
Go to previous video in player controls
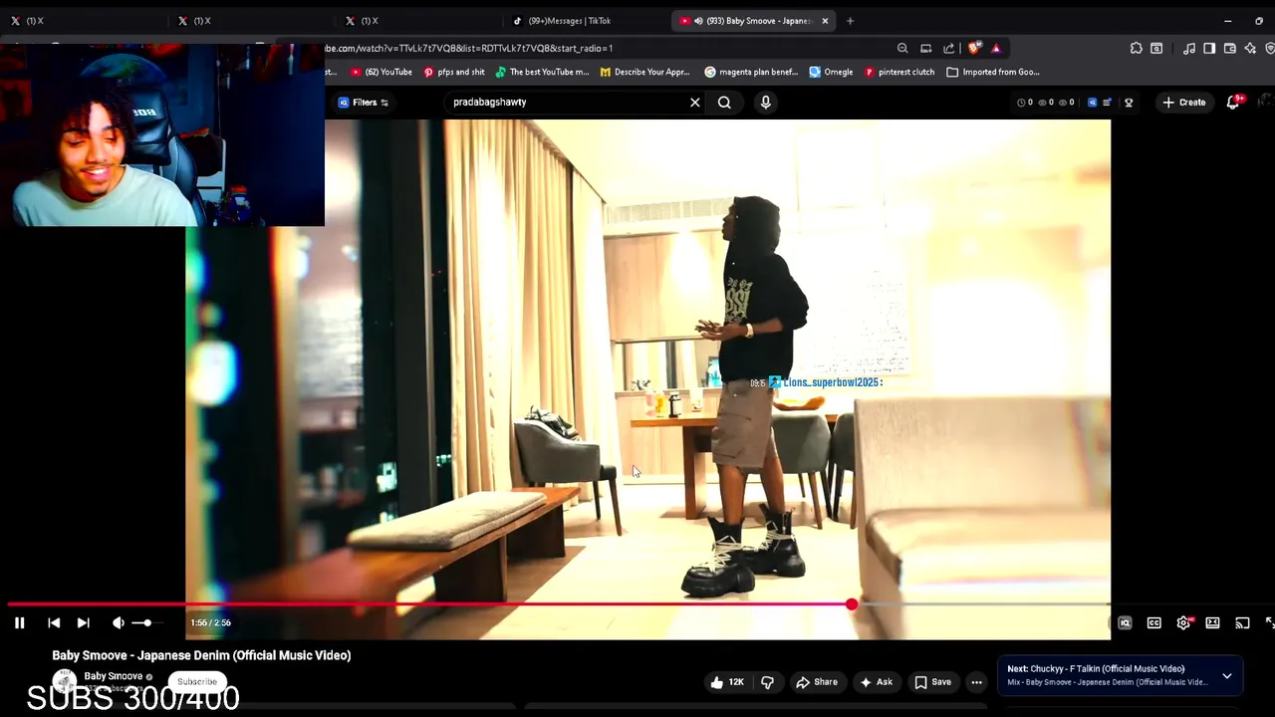pos(54,622)
